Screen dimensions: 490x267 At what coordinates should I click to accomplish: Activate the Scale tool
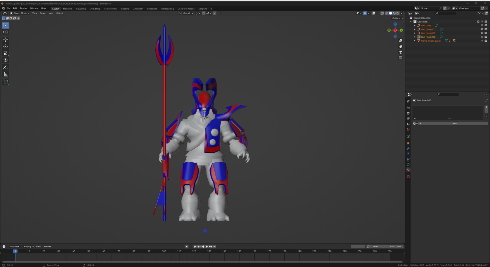click(x=6, y=53)
